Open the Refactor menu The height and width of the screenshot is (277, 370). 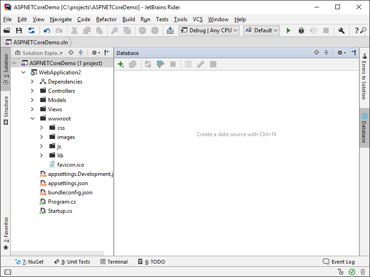pos(106,19)
